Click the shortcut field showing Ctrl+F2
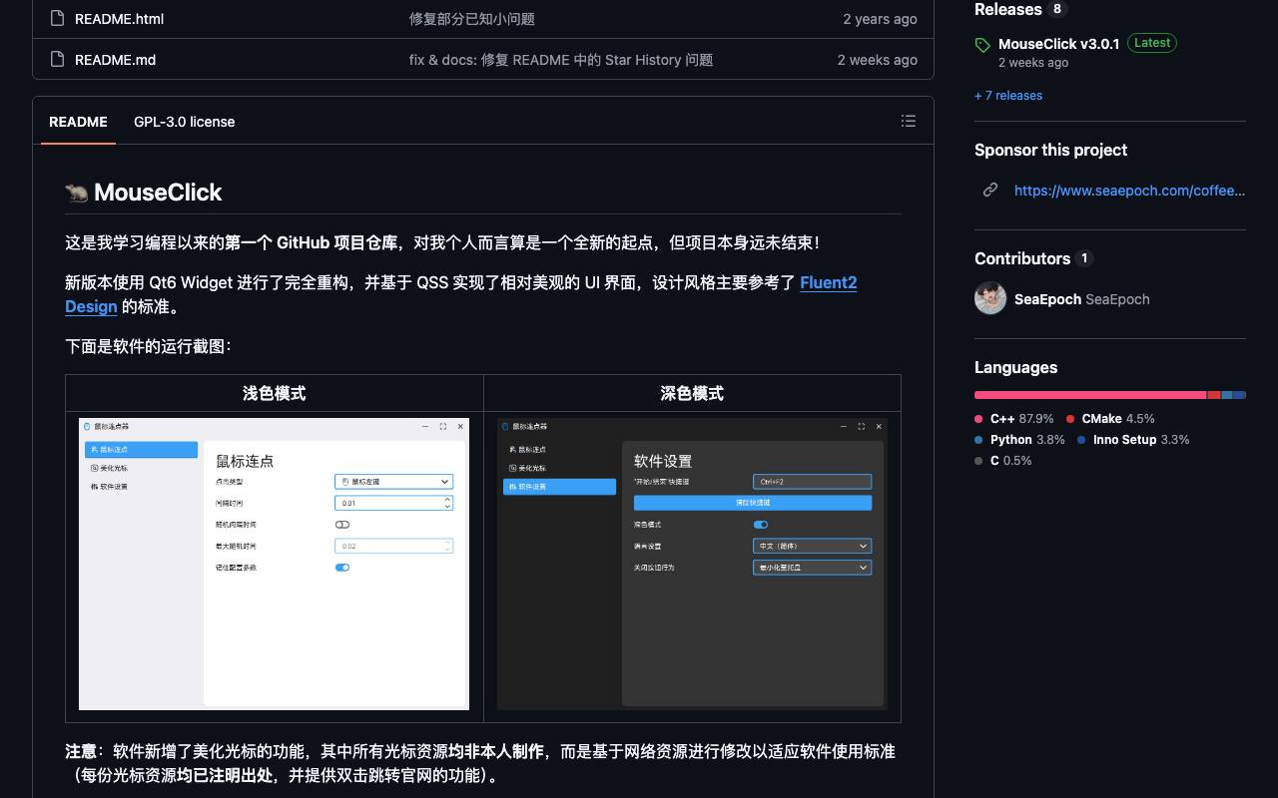 pyautogui.click(x=812, y=482)
